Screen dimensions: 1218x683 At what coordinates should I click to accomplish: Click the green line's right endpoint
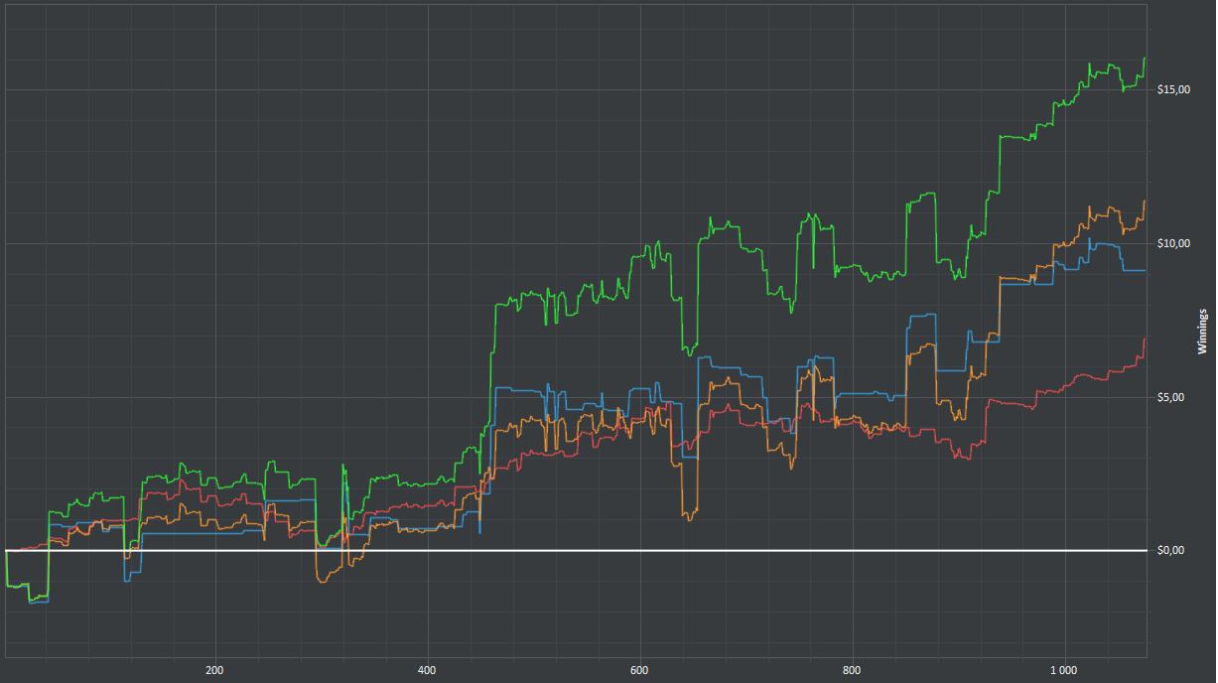tap(1145, 59)
